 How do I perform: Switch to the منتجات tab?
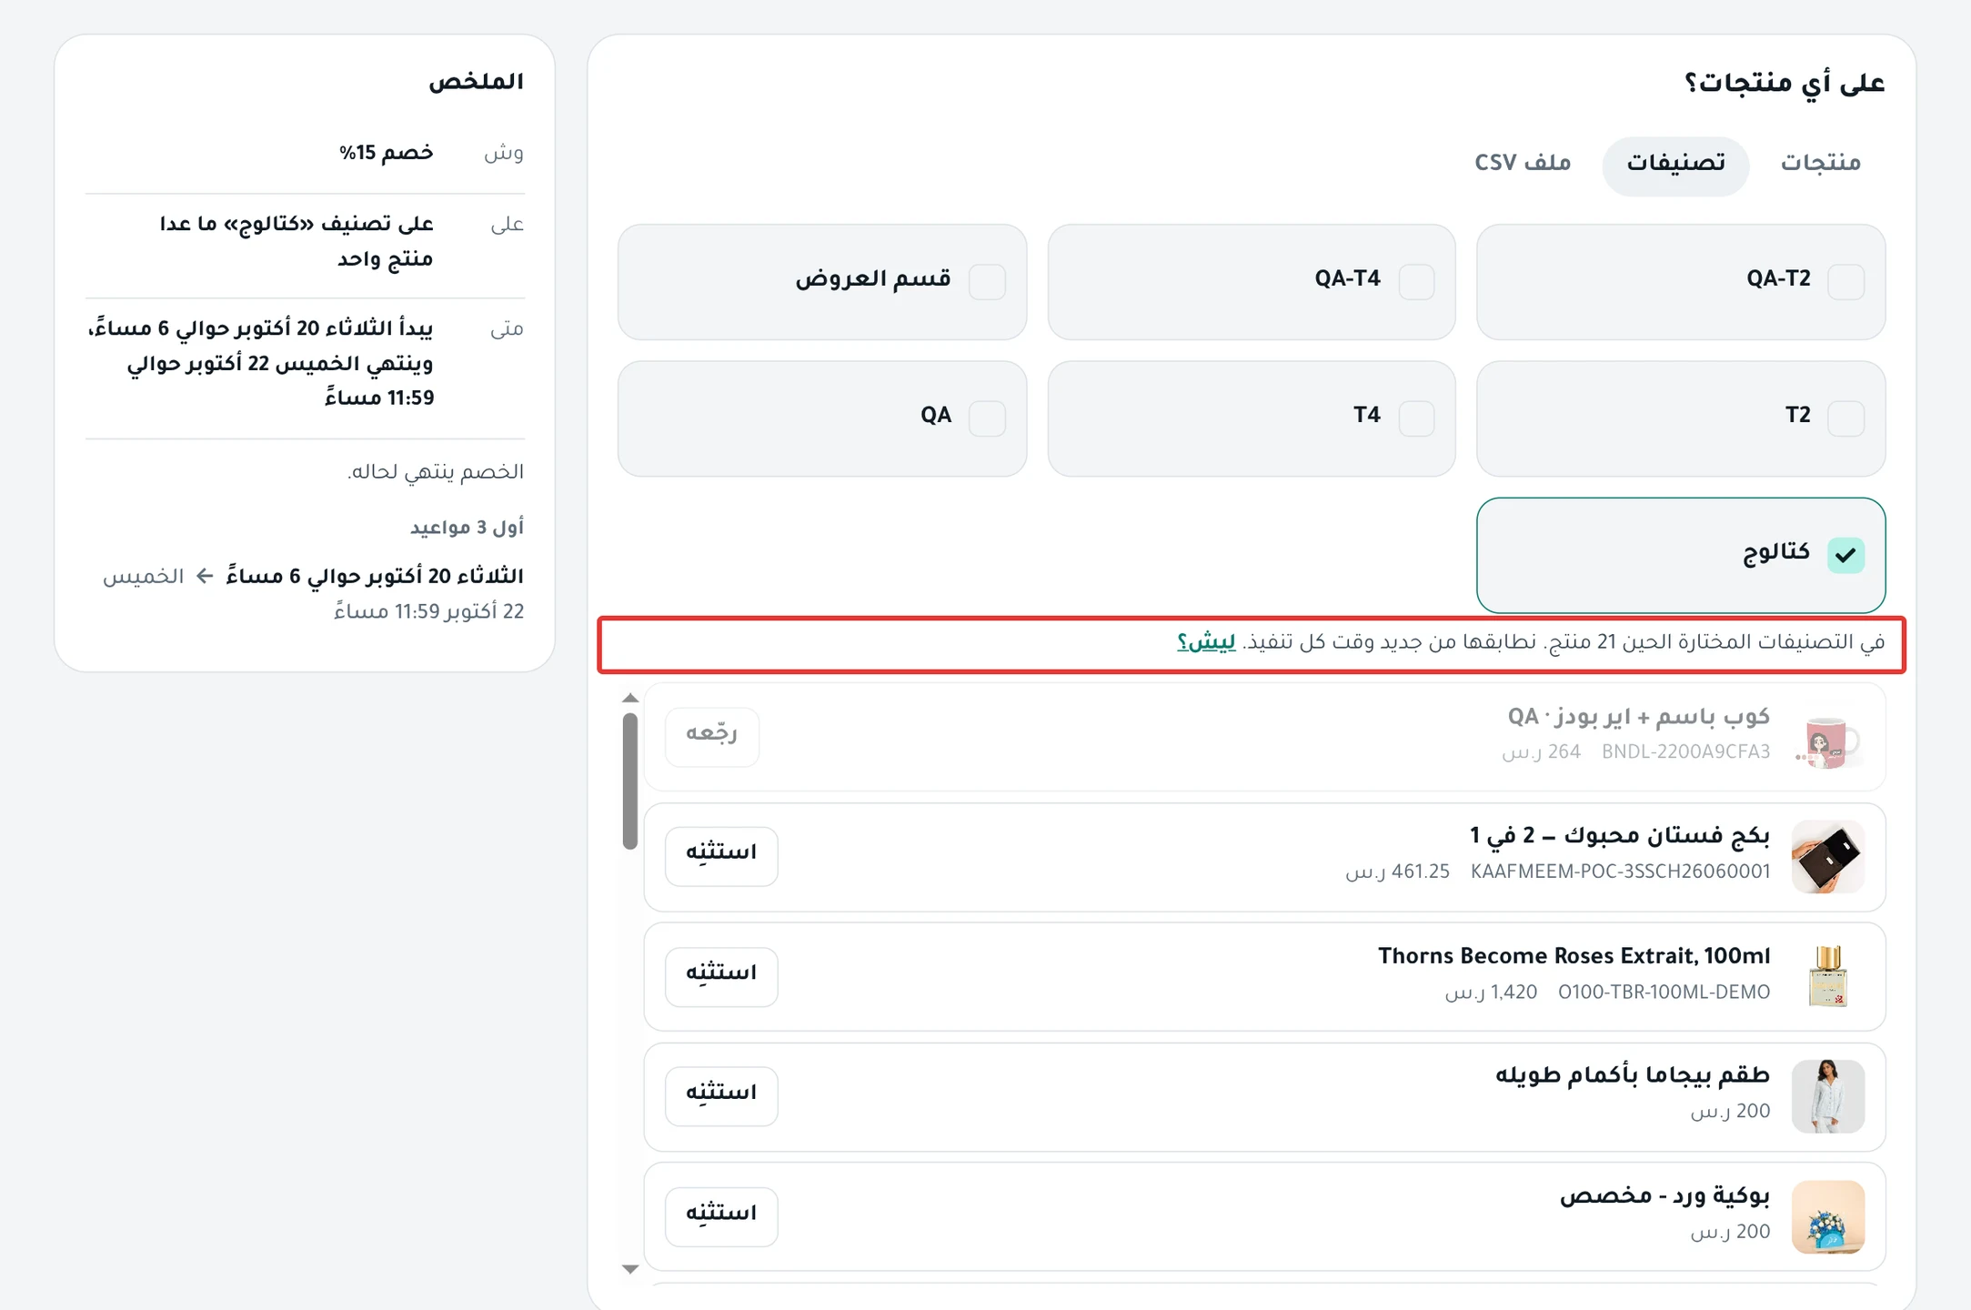click(x=1820, y=164)
